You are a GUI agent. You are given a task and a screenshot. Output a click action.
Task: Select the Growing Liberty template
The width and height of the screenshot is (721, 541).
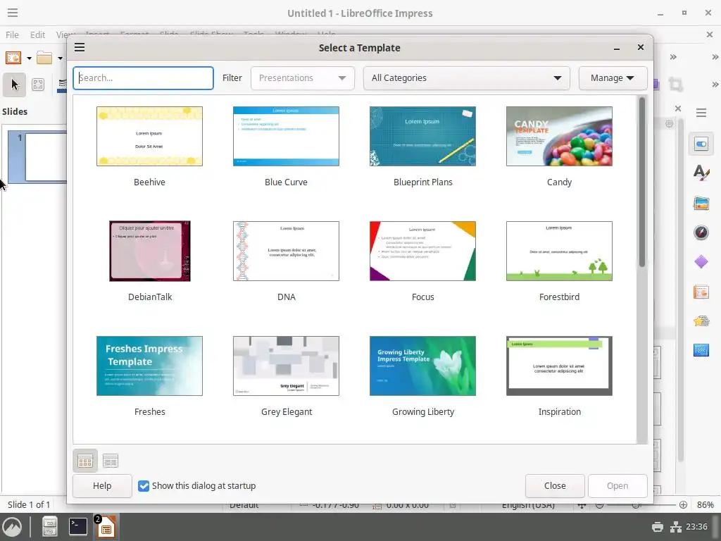pos(422,376)
